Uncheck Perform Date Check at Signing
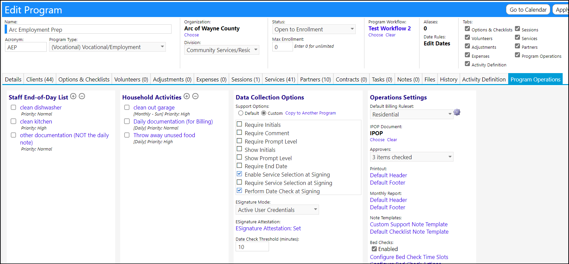 (239, 191)
